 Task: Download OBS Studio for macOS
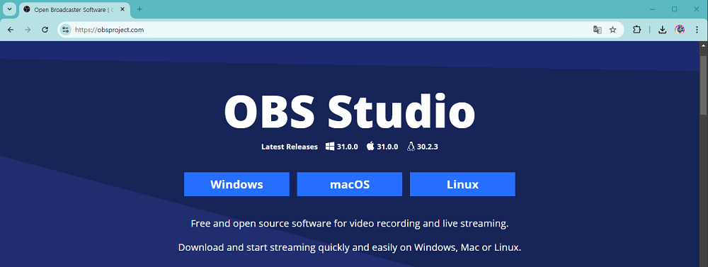(x=350, y=184)
